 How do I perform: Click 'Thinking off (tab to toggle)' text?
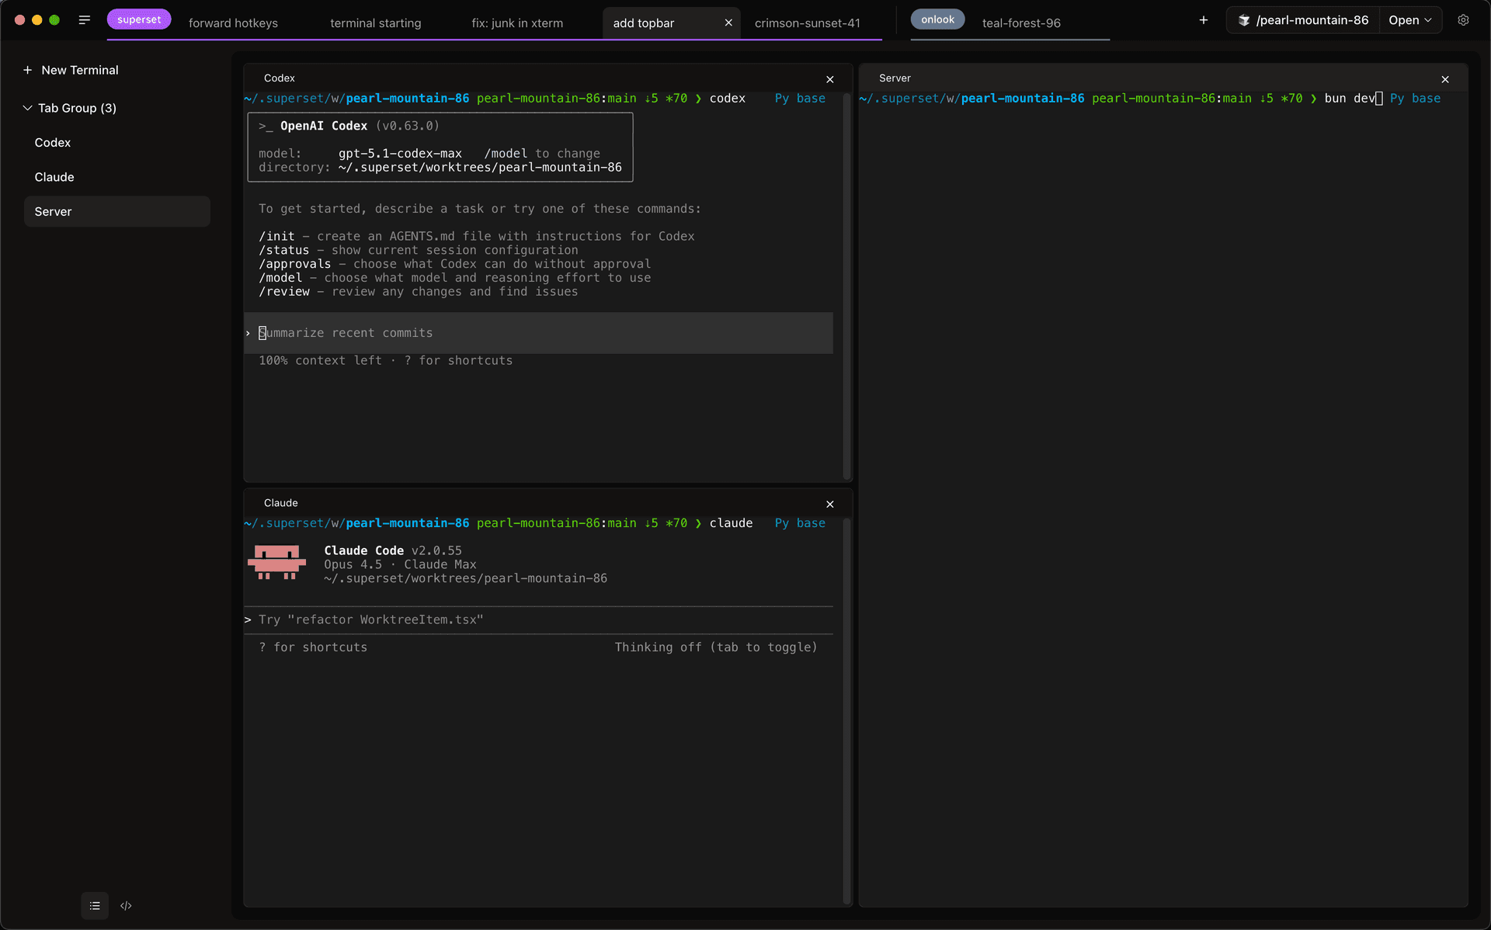[716, 647]
